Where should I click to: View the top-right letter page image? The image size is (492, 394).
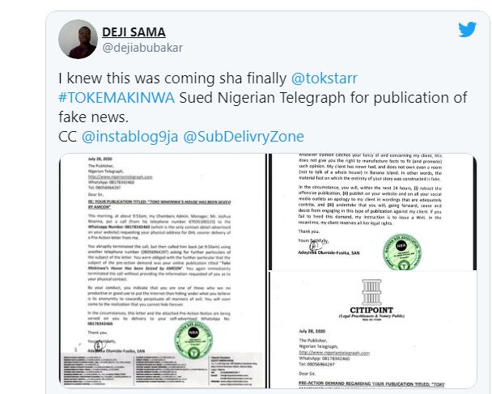[373, 212]
